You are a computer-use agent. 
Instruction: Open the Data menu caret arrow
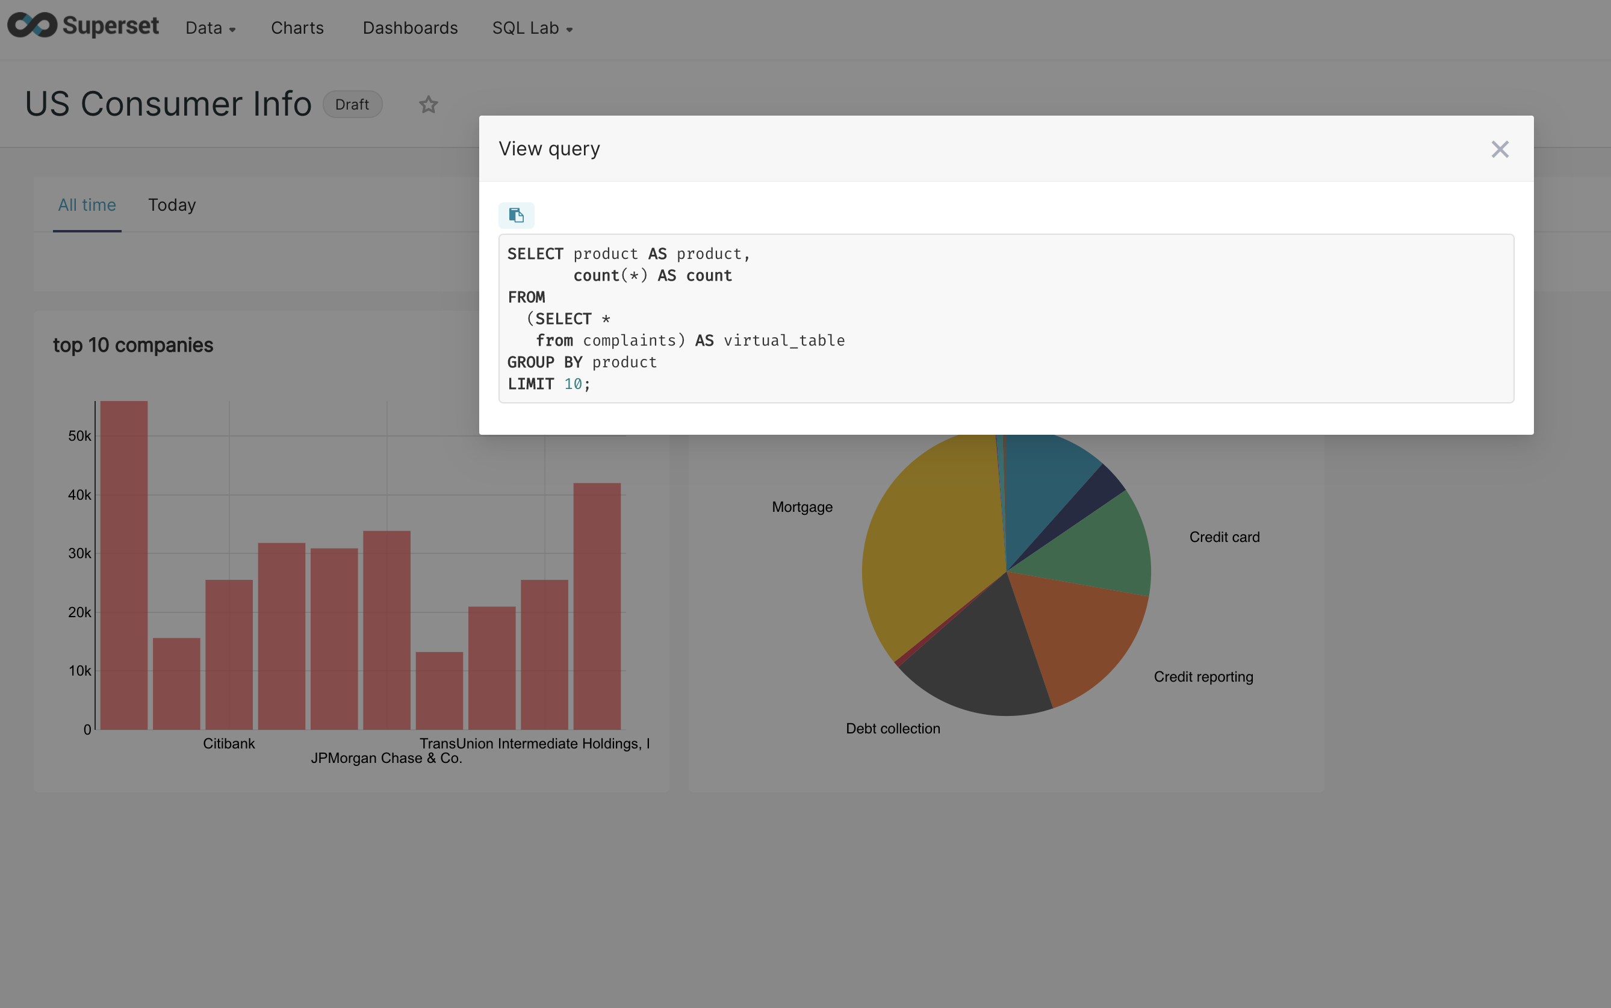coord(231,30)
